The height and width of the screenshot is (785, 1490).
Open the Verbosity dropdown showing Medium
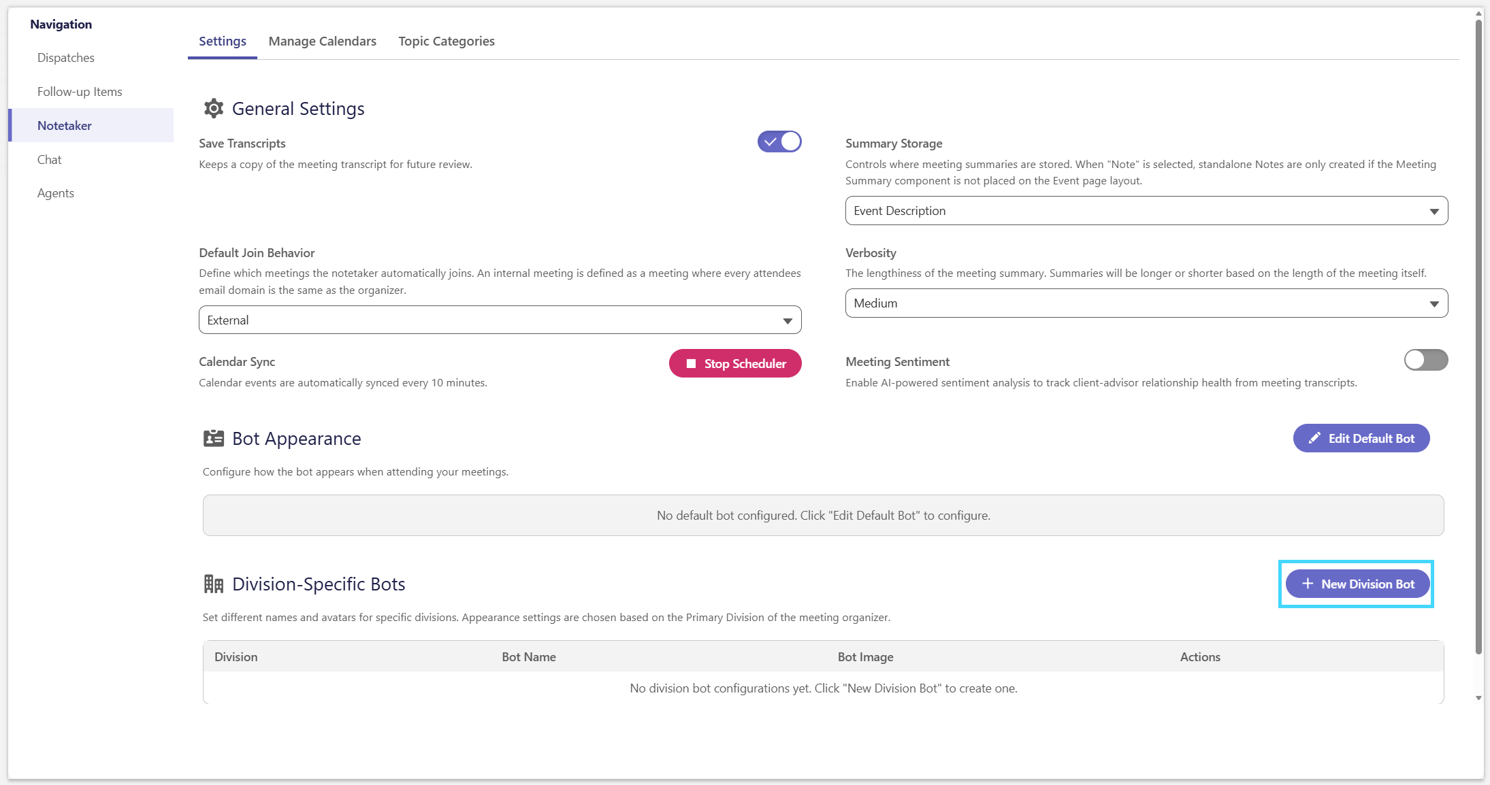pyautogui.click(x=1146, y=303)
